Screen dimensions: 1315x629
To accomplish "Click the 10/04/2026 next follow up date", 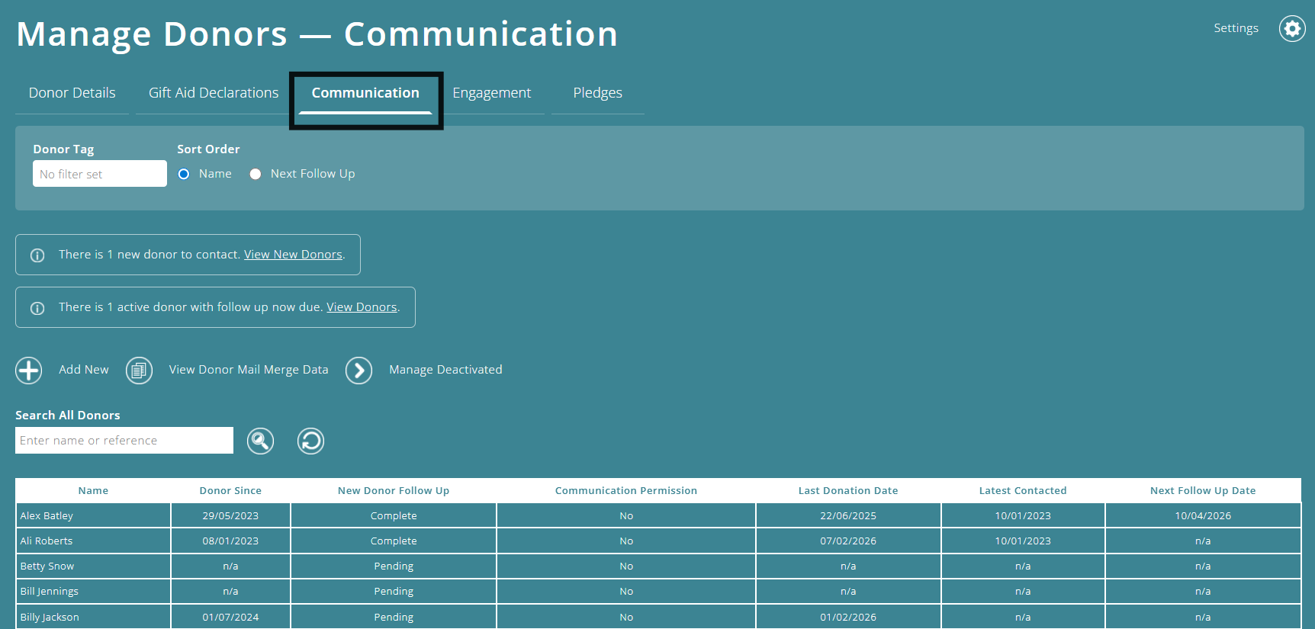I will [x=1203, y=516].
